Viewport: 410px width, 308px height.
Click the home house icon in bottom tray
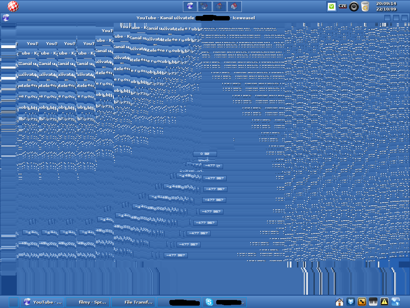339,302
